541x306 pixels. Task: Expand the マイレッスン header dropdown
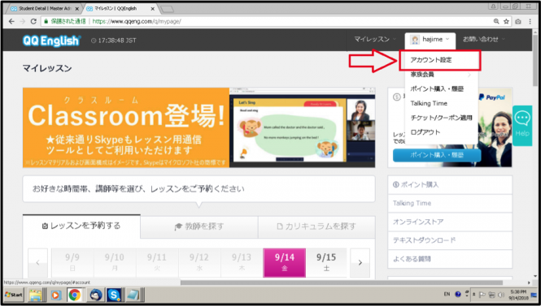click(x=375, y=39)
